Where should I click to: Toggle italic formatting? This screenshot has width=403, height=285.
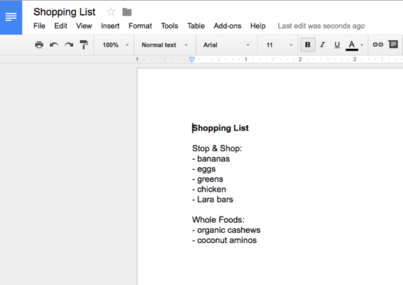point(322,45)
